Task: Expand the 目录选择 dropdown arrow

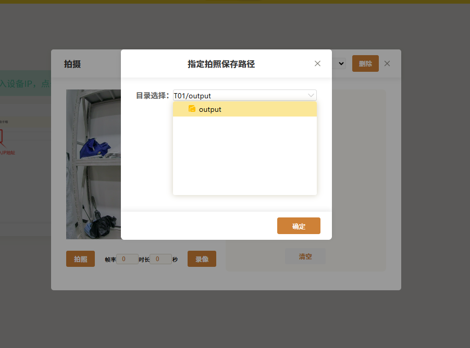Action: tap(311, 96)
